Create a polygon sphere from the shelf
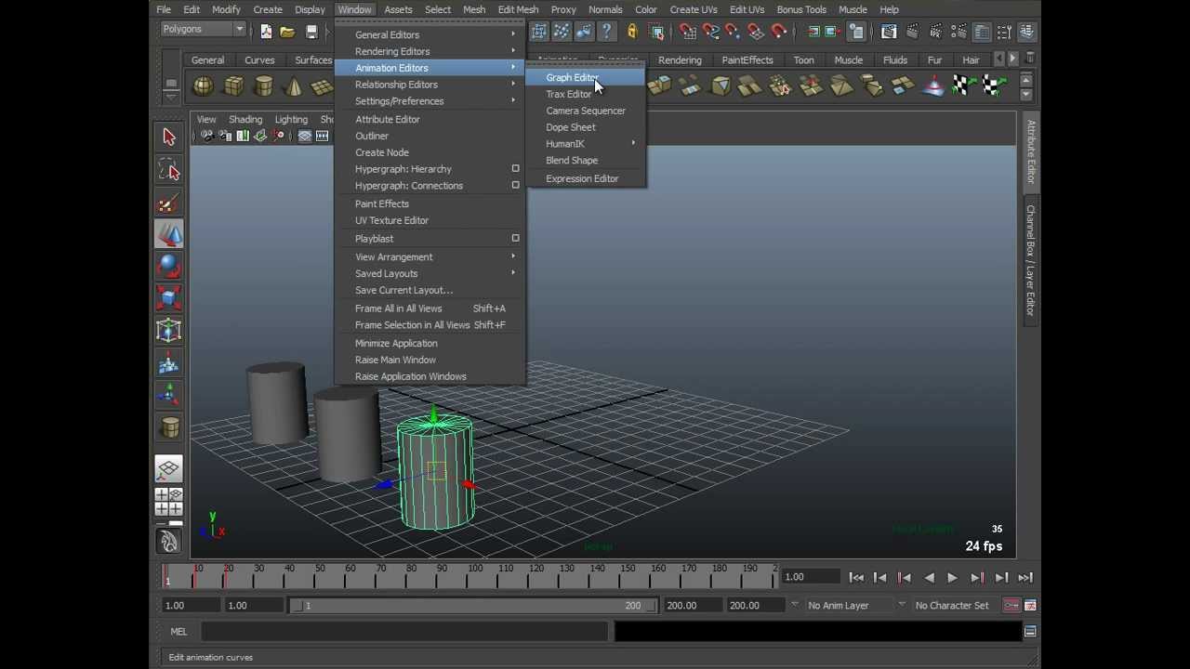The image size is (1190, 669). [203, 86]
